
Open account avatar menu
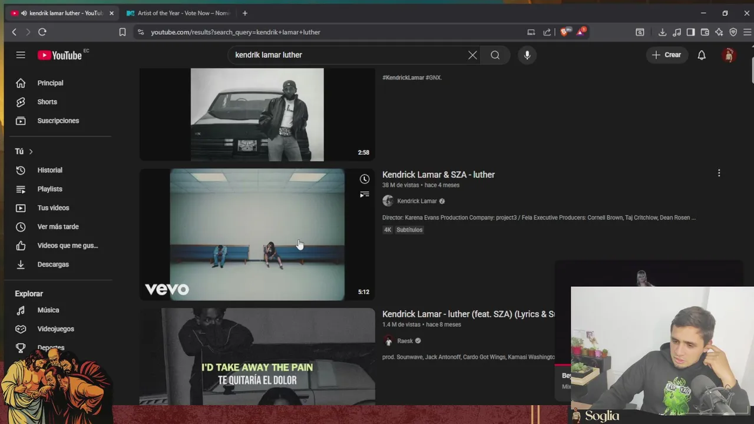pos(729,55)
